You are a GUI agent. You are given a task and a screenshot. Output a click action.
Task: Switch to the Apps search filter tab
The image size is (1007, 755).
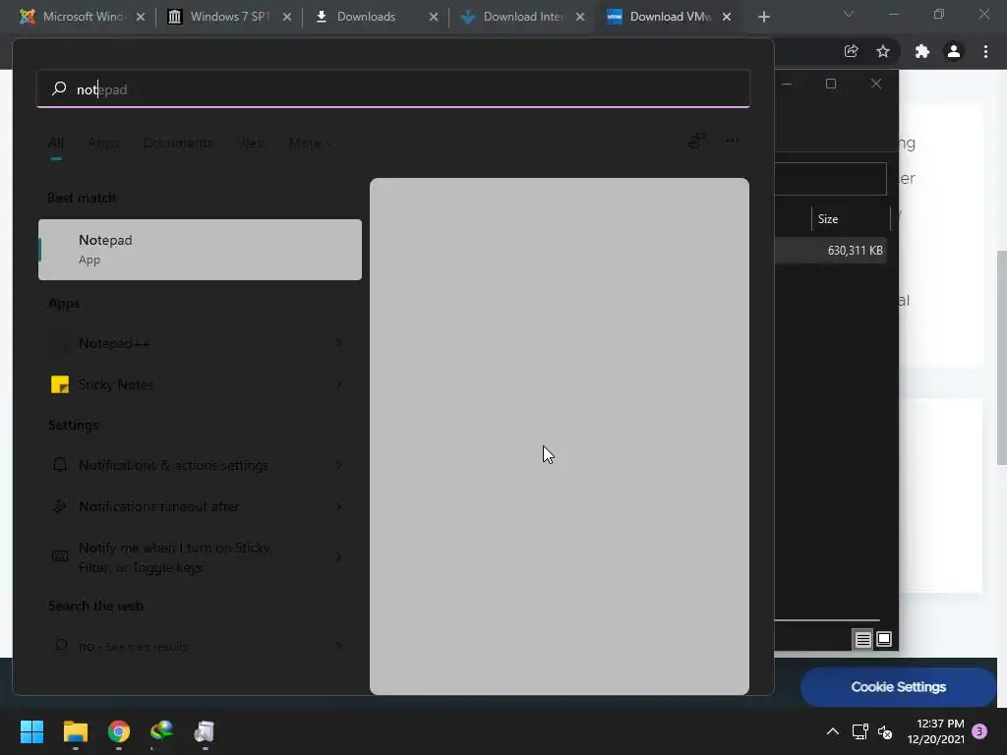[x=103, y=143]
